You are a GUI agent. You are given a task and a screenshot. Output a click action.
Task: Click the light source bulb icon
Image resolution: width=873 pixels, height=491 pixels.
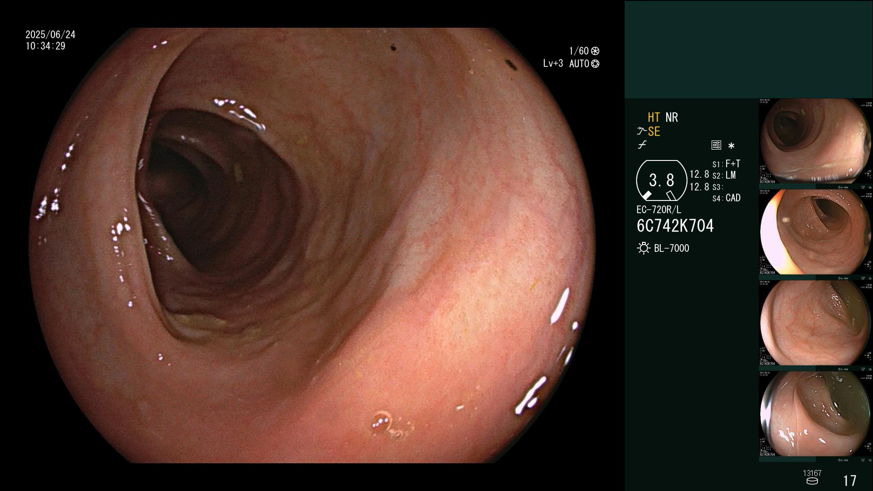(x=643, y=248)
